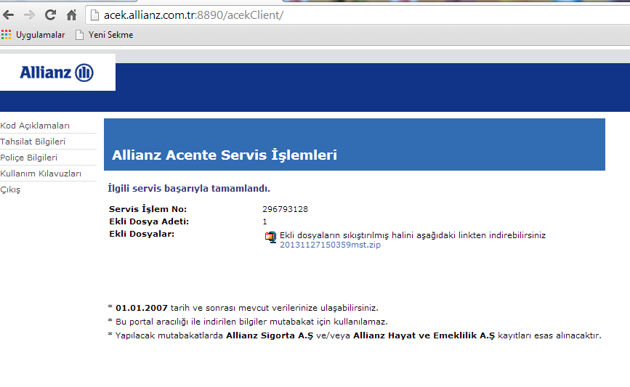Select Tahsilat Bilgileri from the sidebar
Viewport: 630px width, 387px height.
33,142
